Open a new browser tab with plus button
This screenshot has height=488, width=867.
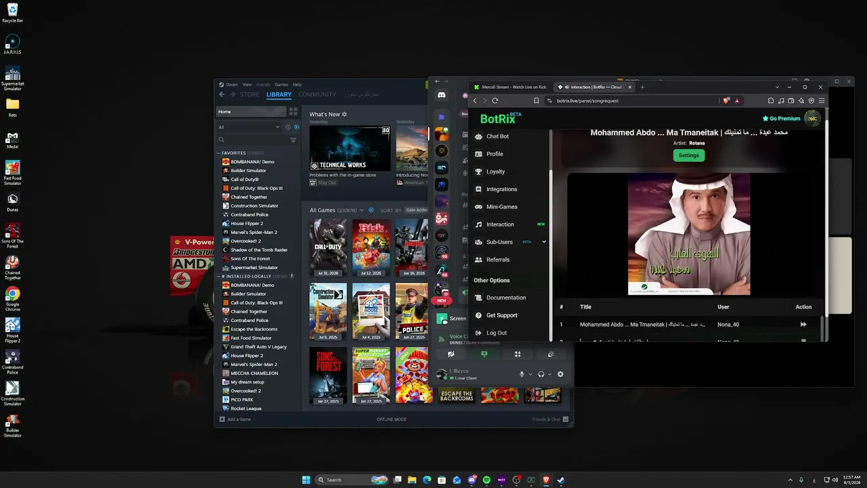click(642, 87)
